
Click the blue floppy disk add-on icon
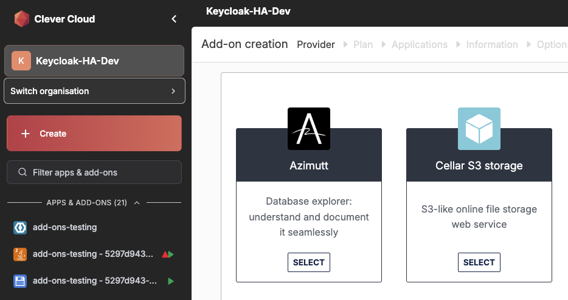pyautogui.click(x=20, y=281)
